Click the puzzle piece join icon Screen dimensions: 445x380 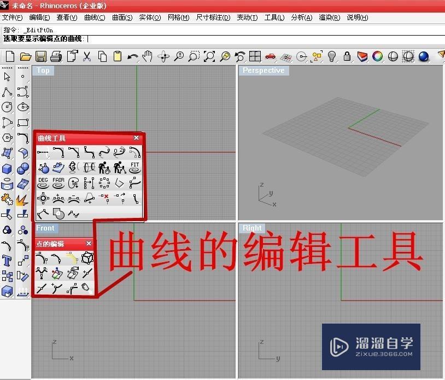(7, 199)
